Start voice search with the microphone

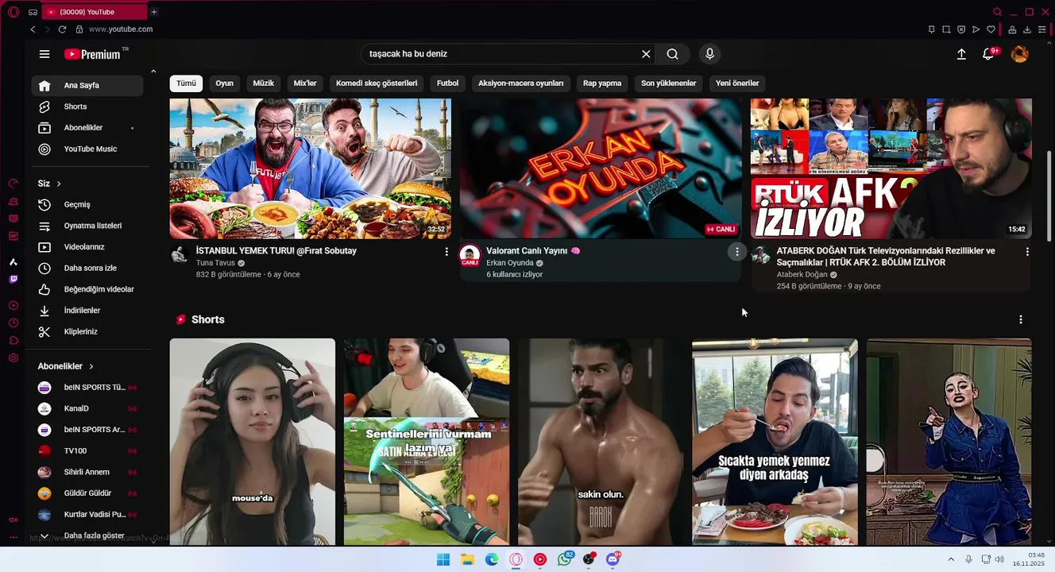coord(709,54)
